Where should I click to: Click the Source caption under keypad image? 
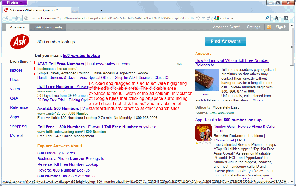[207, 95]
